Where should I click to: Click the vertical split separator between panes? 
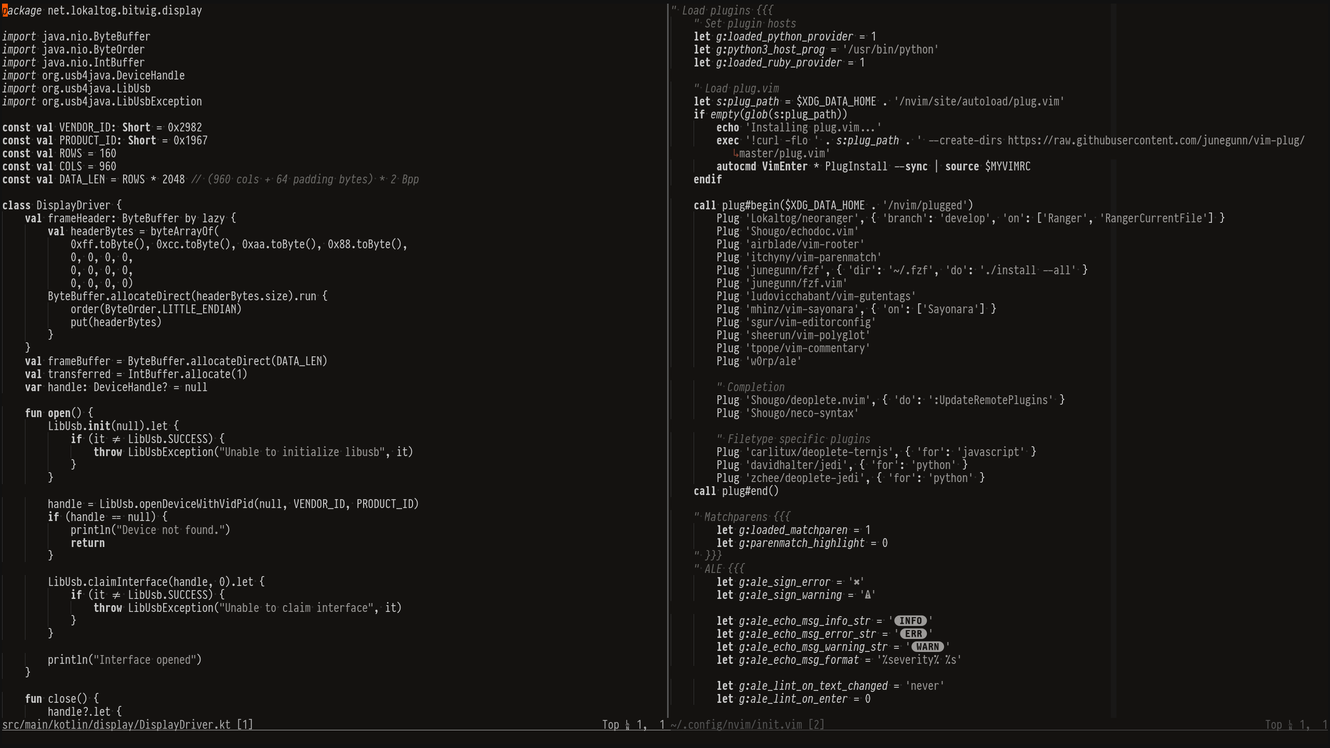pyautogui.click(x=668, y=364)
